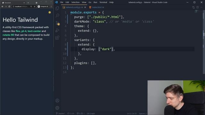Screen dimensions: 205x115
Task: Change the Spaces: 2 indentation setting
Action: click(x=143, y=113)
